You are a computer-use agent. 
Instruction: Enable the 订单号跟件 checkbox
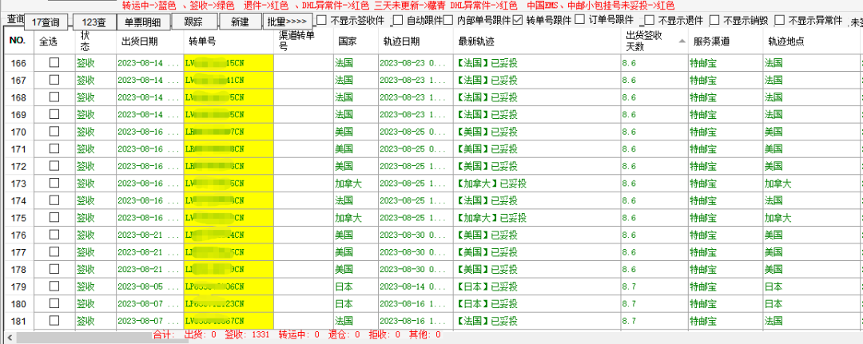[579, 20]
